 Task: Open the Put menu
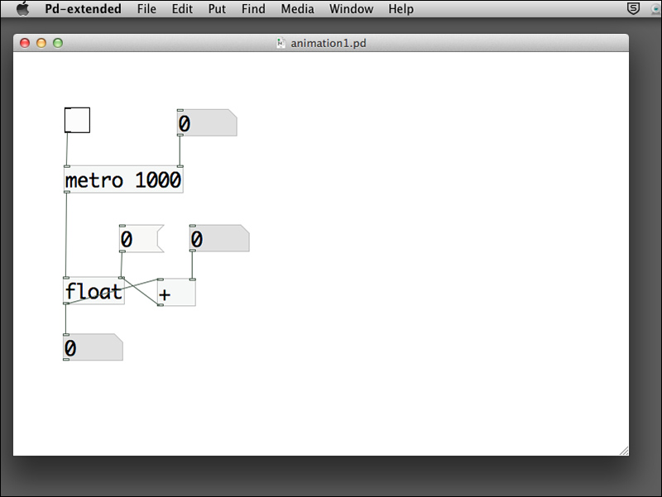pos(217,9)
